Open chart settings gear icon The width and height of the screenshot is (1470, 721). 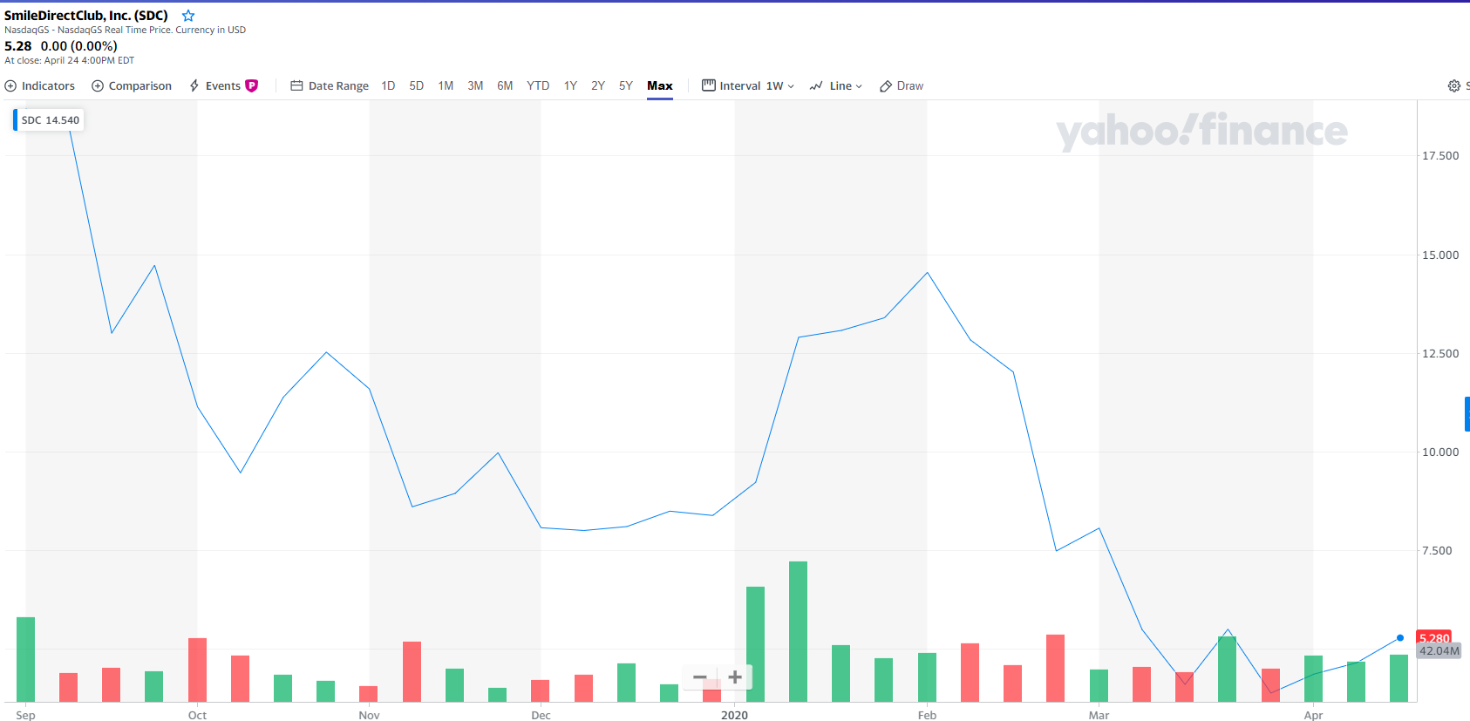1453,86
